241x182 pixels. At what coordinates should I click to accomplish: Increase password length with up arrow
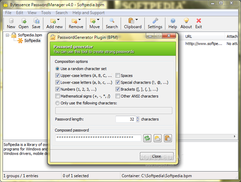138,117
